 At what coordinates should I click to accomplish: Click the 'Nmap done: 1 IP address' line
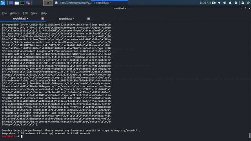(46, 133)
